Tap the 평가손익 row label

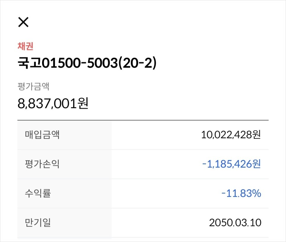(x=42, y=164)
